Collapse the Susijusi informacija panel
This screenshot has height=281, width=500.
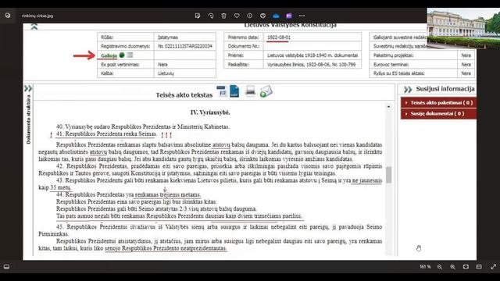coord(408,89)
